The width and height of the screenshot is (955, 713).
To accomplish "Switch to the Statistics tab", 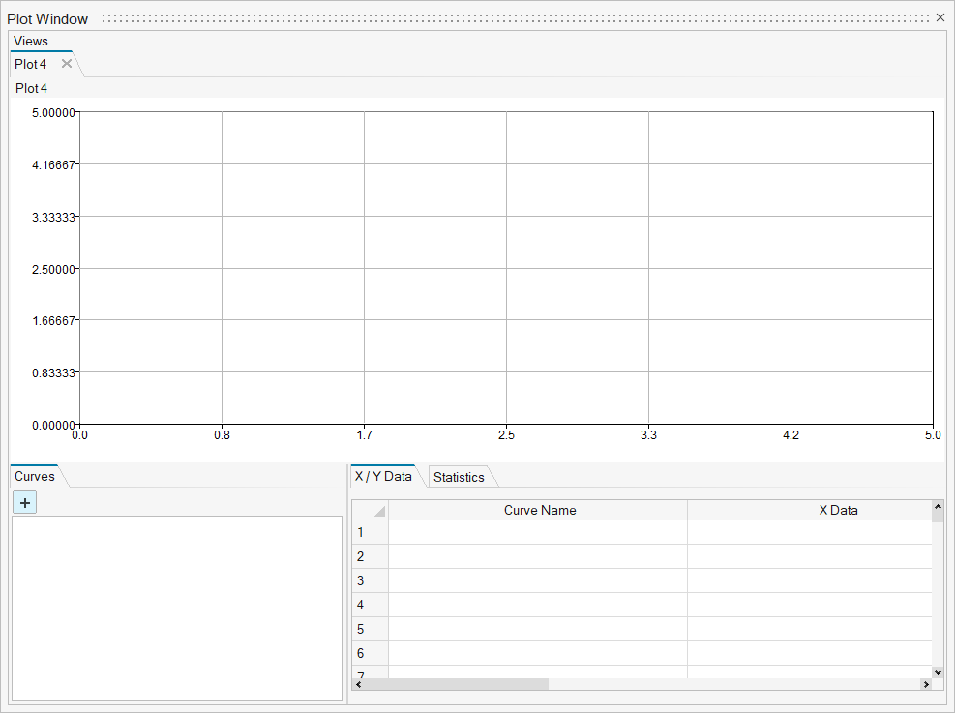I will 459,477.
